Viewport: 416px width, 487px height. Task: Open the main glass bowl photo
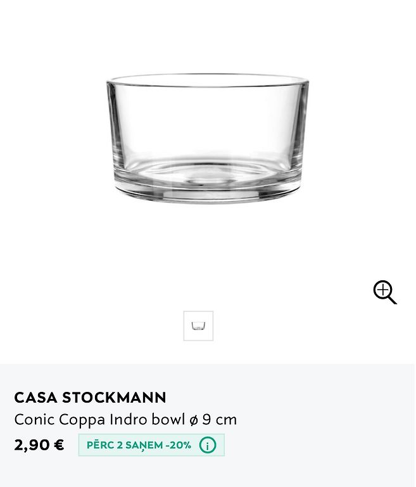(208, 138)
